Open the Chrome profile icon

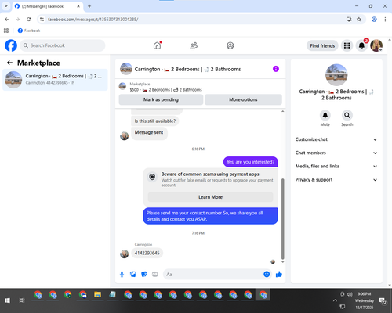[x=374, y=19]
